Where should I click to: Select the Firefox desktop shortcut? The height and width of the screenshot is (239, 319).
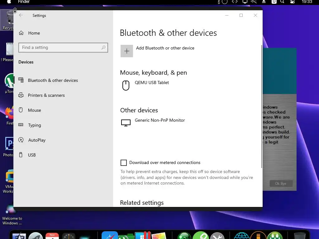(x=9, y=115)
